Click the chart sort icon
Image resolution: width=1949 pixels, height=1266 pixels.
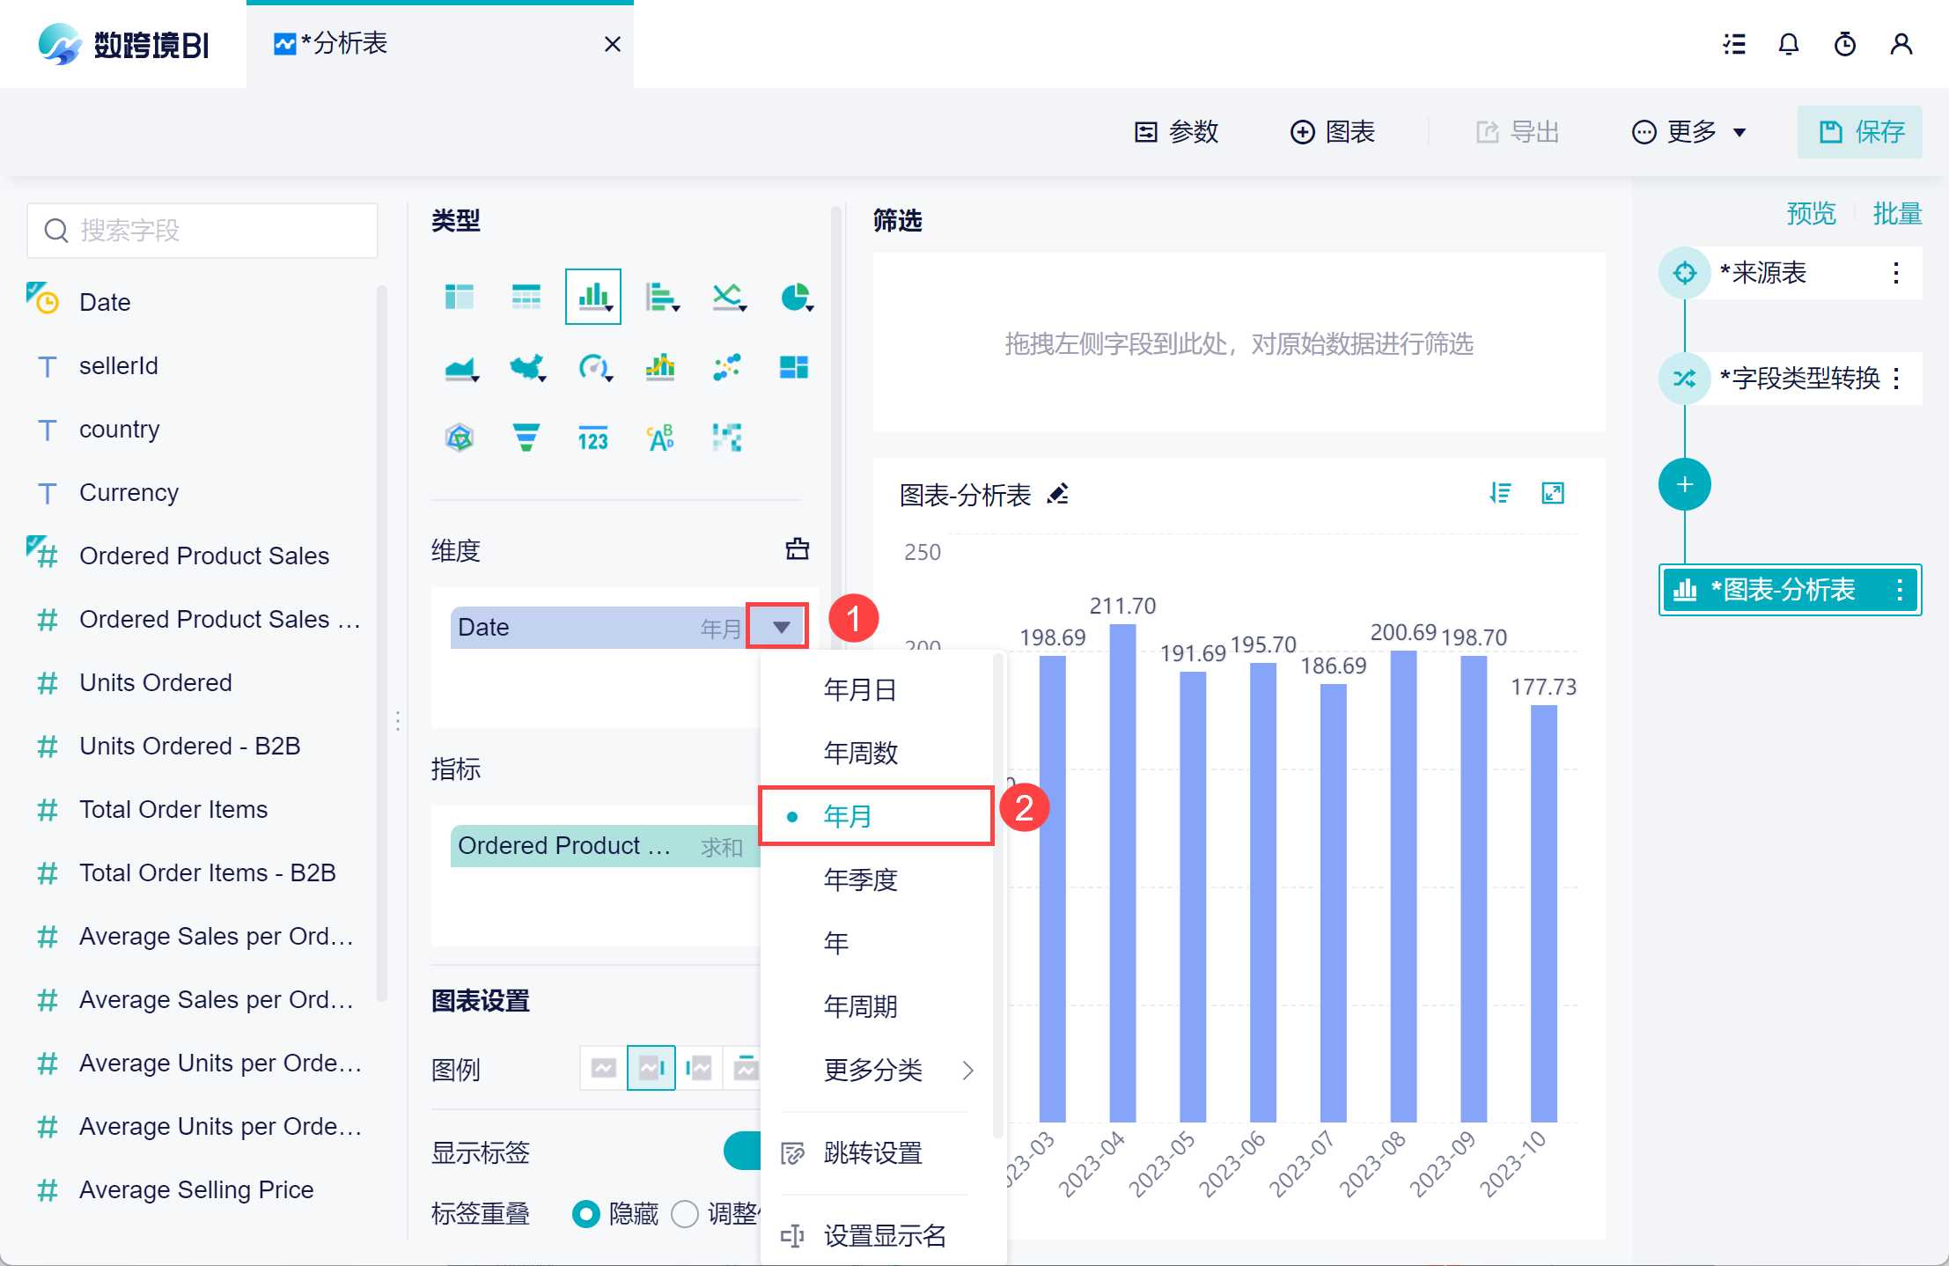(x=1500, y=493)
